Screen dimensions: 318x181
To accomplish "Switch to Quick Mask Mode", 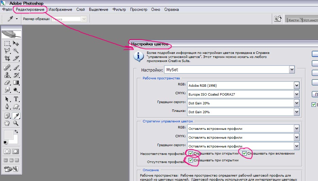I will [15, 152].
